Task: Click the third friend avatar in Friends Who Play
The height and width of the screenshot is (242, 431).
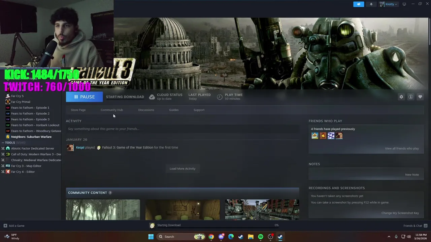Action: 331,135
